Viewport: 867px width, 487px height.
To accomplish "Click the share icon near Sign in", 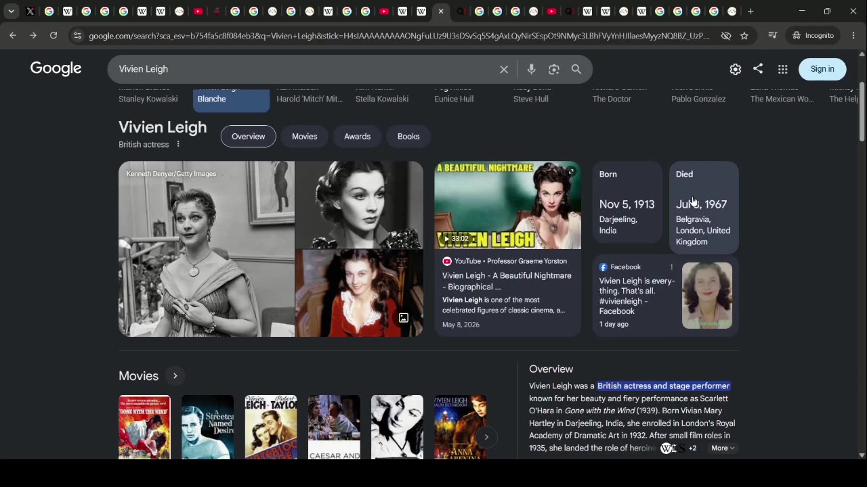I will click(758, 68).
